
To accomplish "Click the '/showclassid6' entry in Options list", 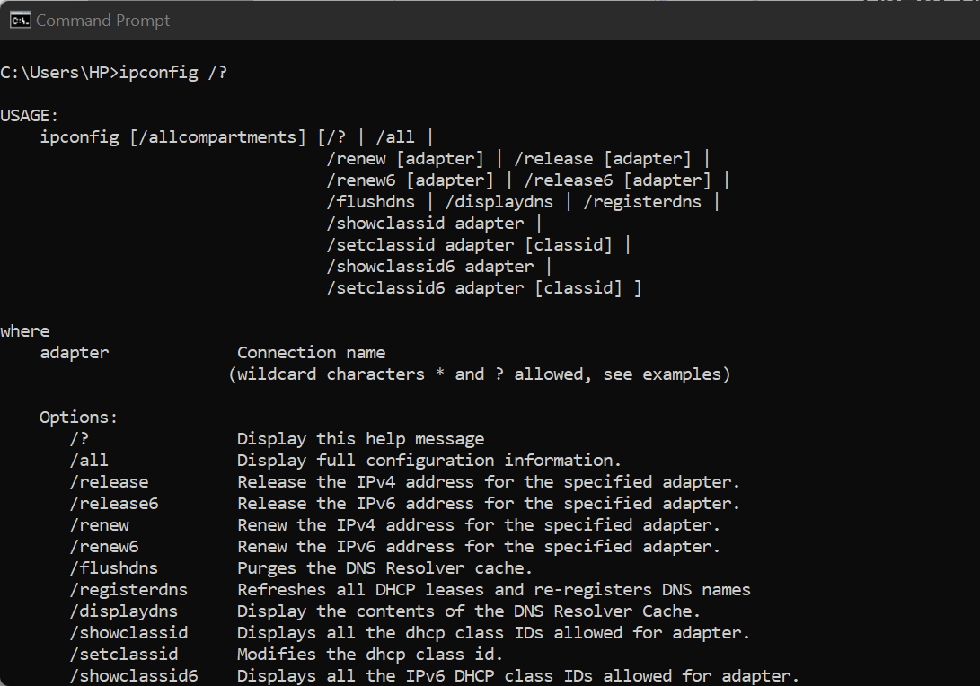I will [134, 676].
